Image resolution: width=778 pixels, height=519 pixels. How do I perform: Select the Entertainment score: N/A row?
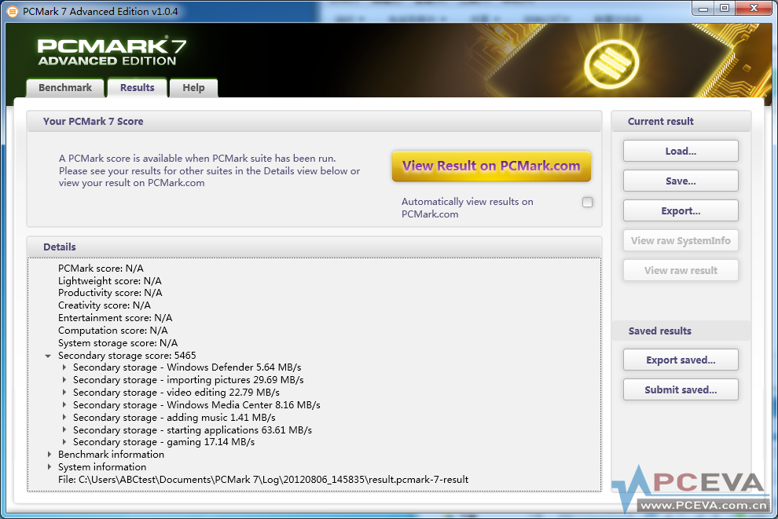coord(115,317)
